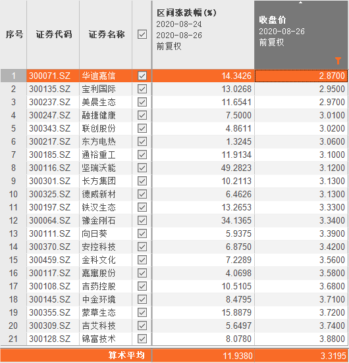Viewport: 349px width, 363px height.
Task: Click the 证券名称 column header
Action: (x=106, y=35)
